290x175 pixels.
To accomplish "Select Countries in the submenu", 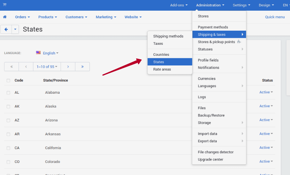I will (161, 54).
